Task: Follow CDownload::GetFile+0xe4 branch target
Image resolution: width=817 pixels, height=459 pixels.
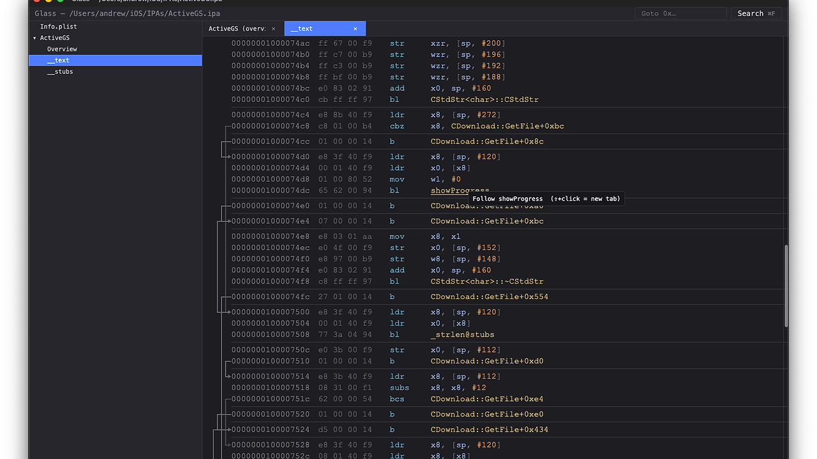Action: 487,399
